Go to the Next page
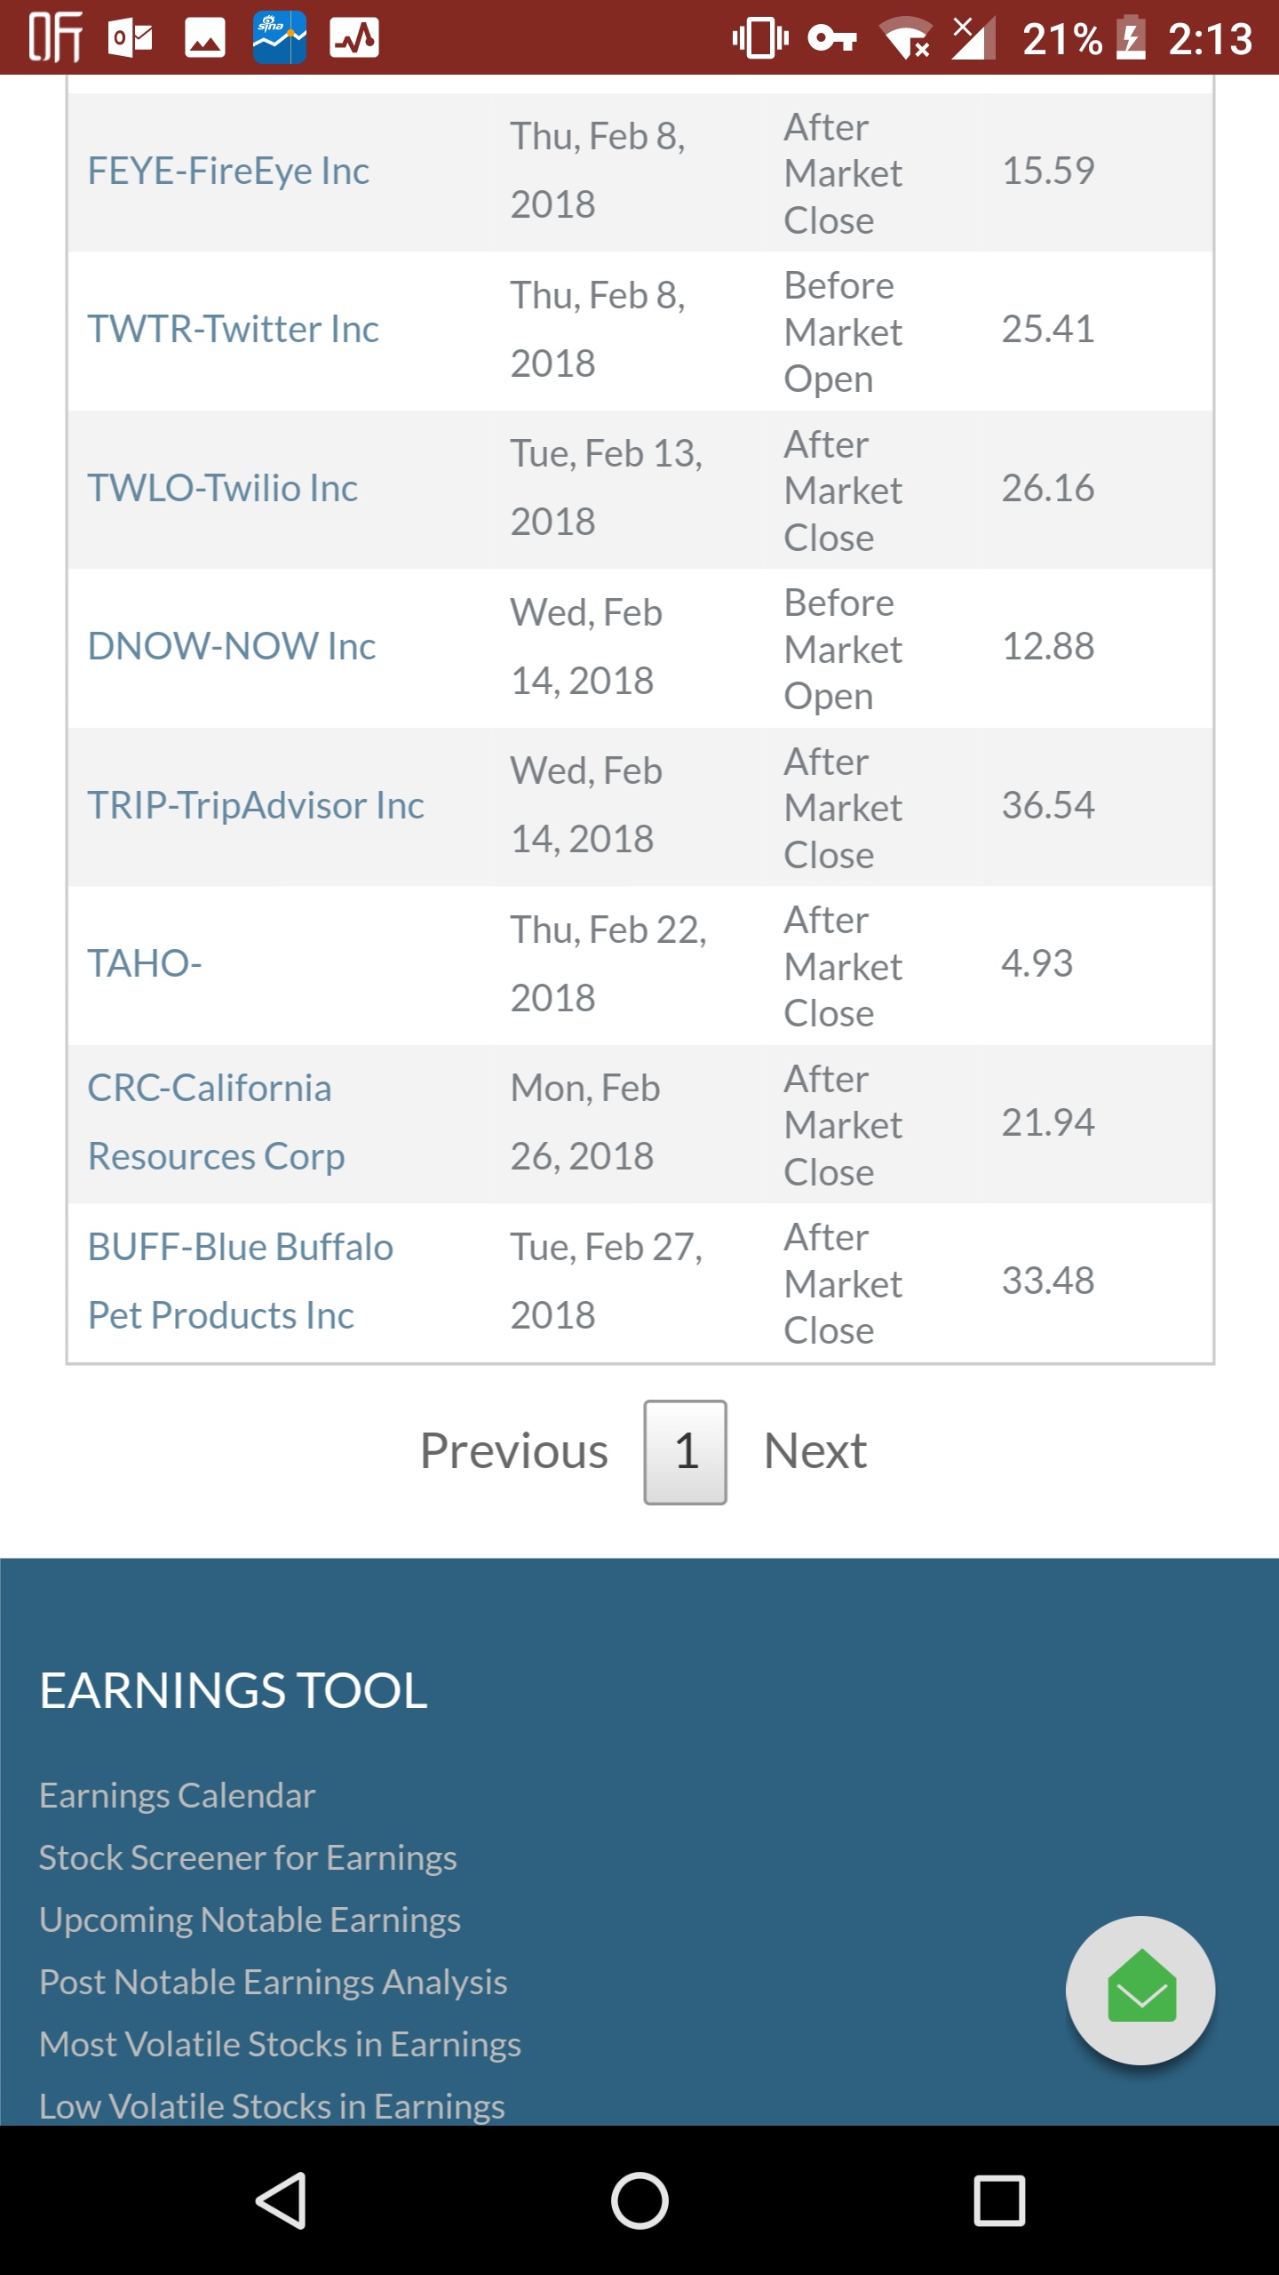The width and height of the screenshot is (1279, 2275). (814, 1451)
